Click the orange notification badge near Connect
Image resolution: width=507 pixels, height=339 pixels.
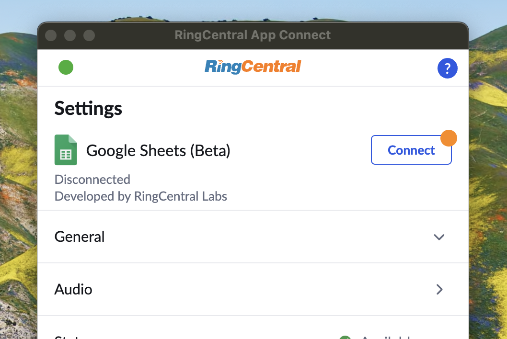coord(449,138)
